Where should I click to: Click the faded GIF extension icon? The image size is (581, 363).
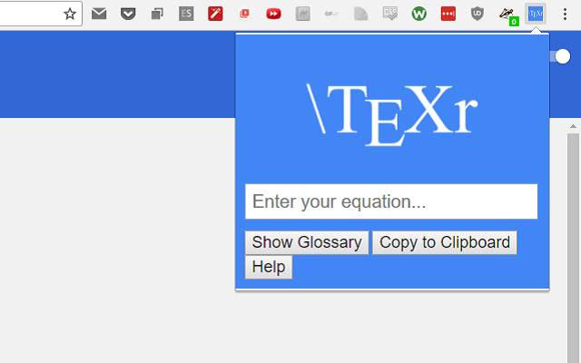pos(330,15)
